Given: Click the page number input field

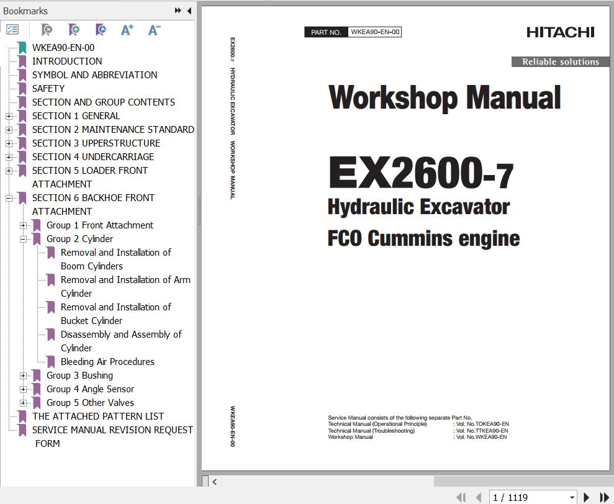Looking at the screenshot, I should (528, 497).
